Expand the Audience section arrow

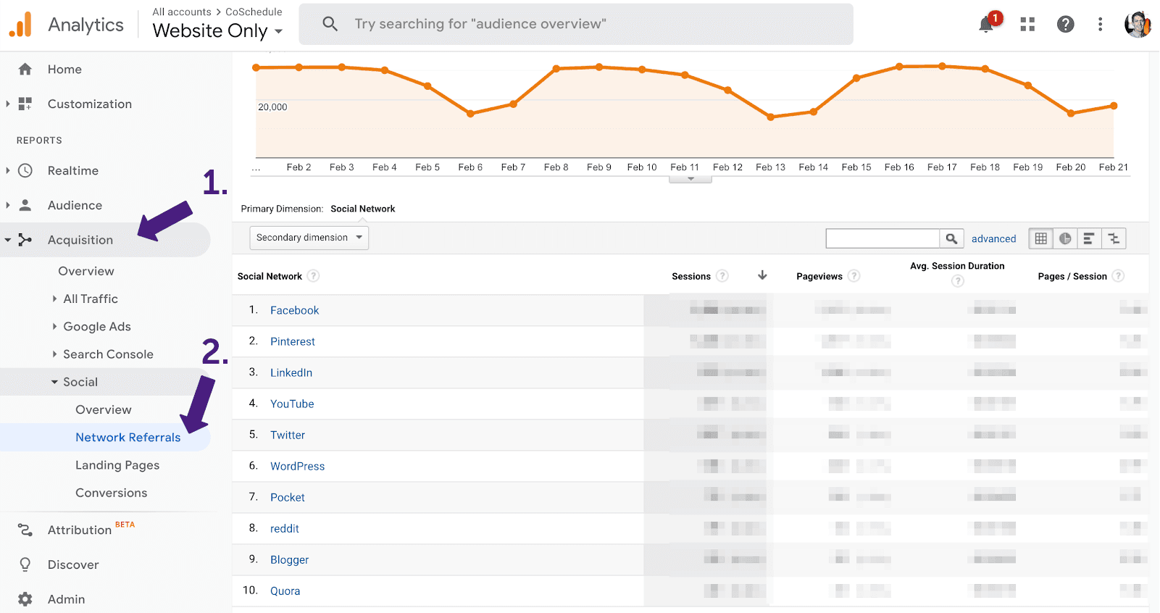point(8,205)
